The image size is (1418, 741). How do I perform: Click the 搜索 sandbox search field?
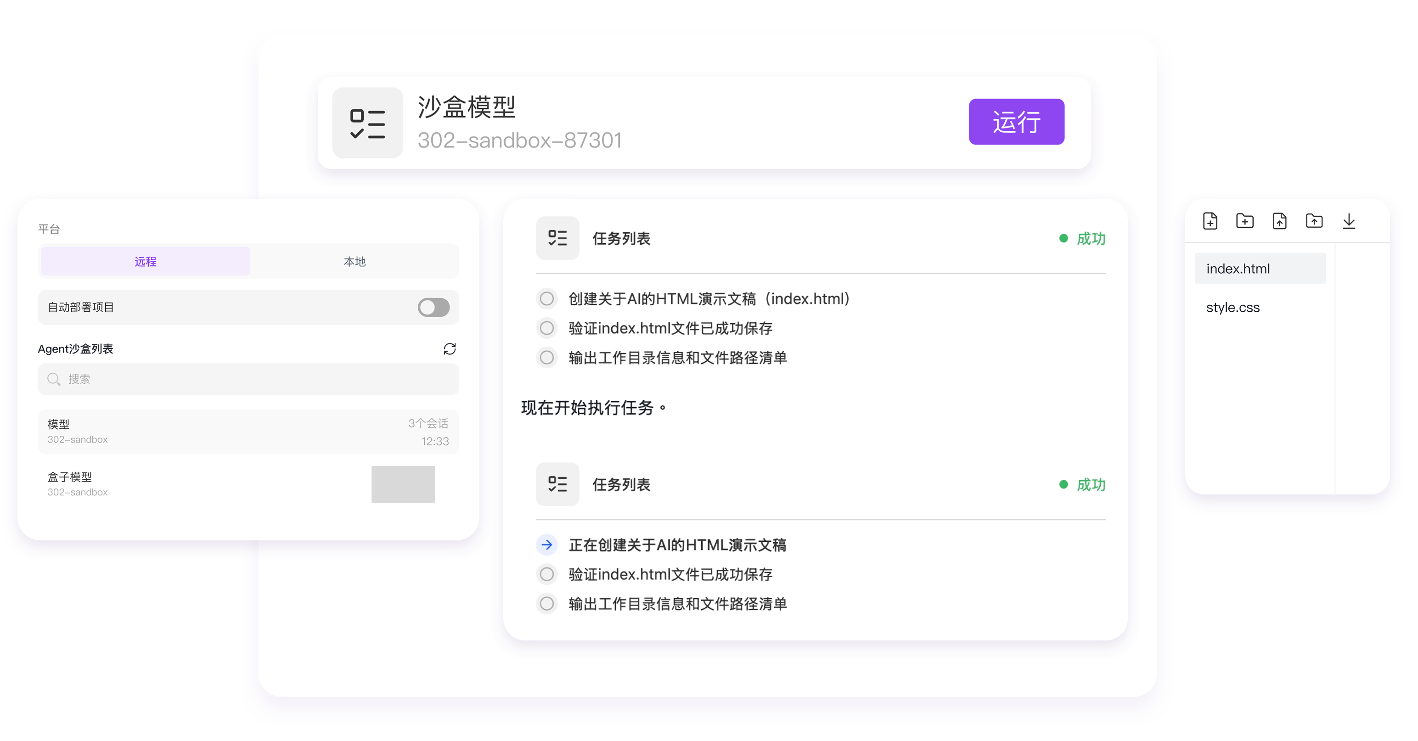[248, 379]
